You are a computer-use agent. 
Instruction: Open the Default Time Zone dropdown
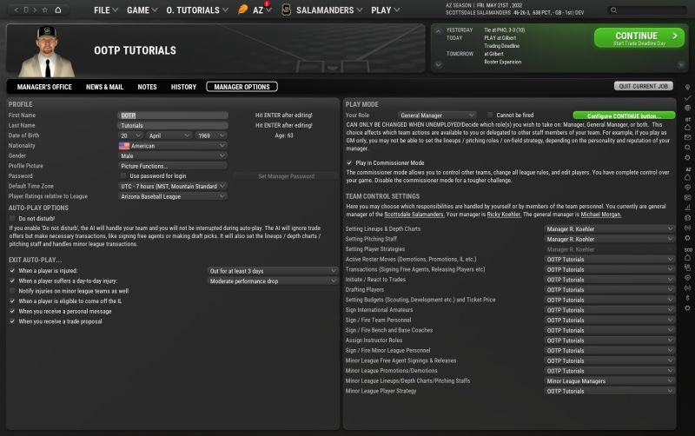coord(173,187)
